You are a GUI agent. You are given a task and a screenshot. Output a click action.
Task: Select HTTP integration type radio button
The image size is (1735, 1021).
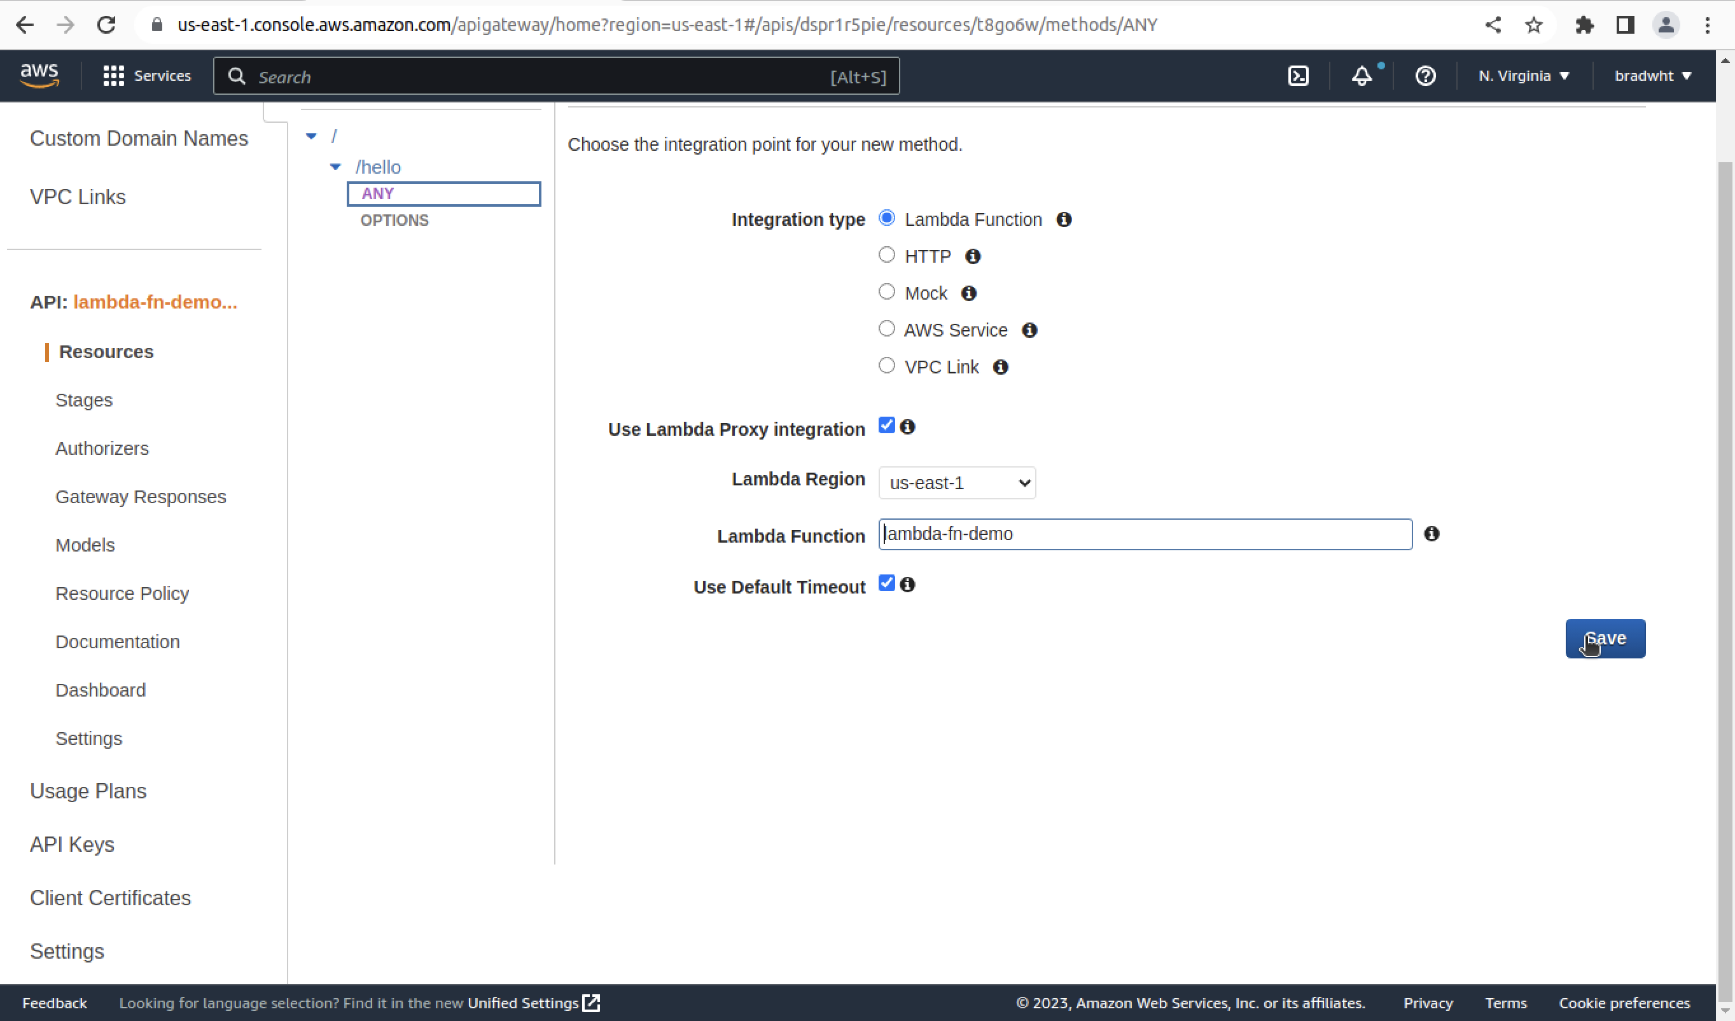point(887,255)
